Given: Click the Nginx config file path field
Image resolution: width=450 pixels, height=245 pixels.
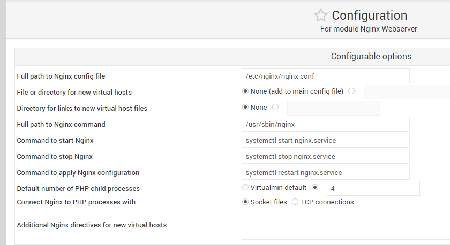Looking at the screenshot, I should coord(326,76).
